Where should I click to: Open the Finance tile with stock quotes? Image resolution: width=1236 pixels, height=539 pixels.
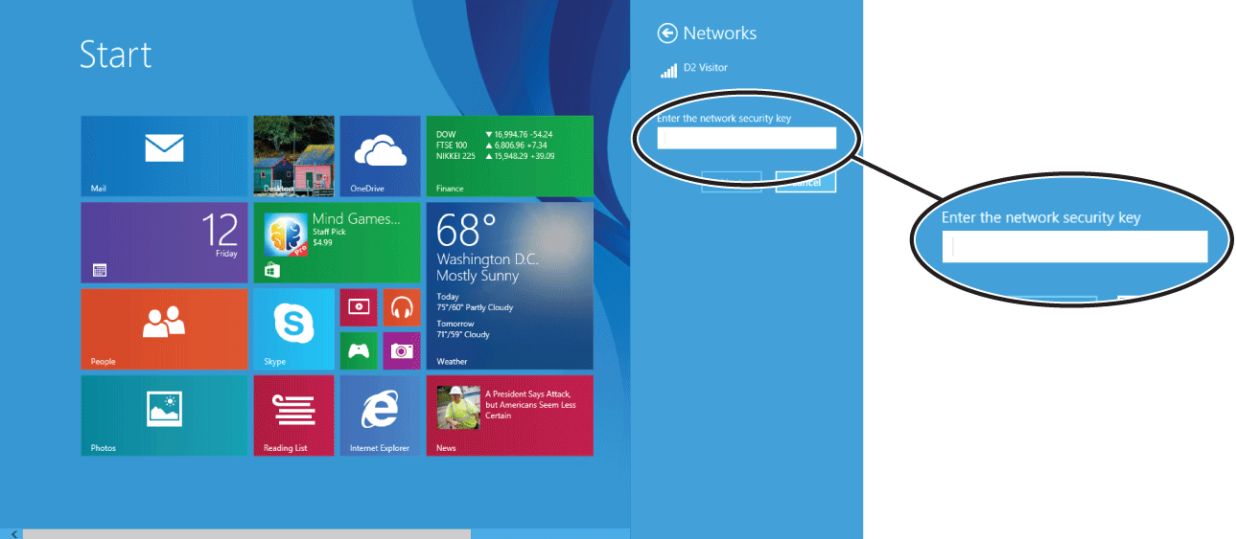[509, 156]
